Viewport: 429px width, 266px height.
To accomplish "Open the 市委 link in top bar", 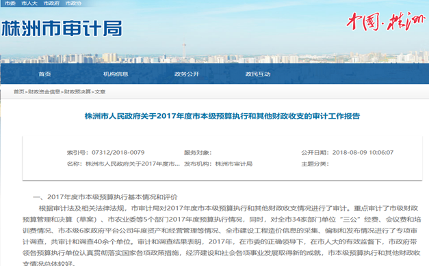I will (10, 3).
